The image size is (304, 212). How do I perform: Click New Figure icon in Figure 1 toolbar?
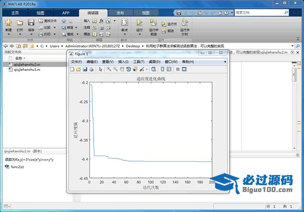[72, 69]
